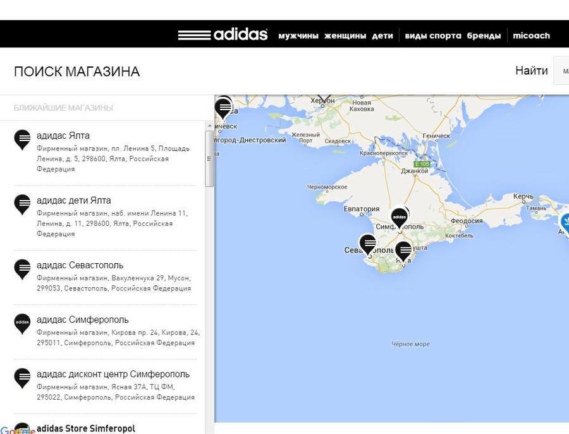Open the дети menu

point(382,35)
